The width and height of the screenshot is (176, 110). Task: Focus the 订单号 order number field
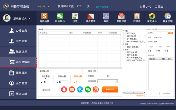coord(161,33)
